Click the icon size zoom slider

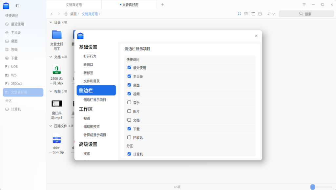[313, 187]
